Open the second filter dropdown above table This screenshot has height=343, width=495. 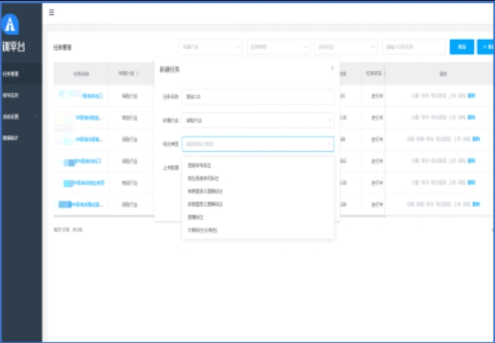[278, 47]
